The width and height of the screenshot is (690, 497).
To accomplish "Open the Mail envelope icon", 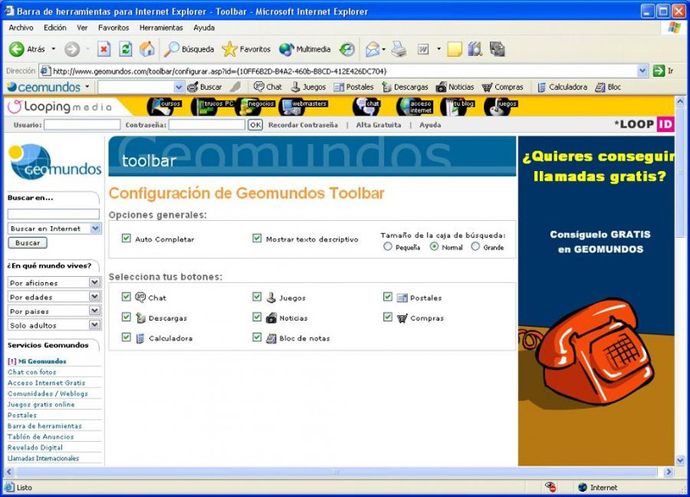I will pyautogui.click(x=373, y=49).
